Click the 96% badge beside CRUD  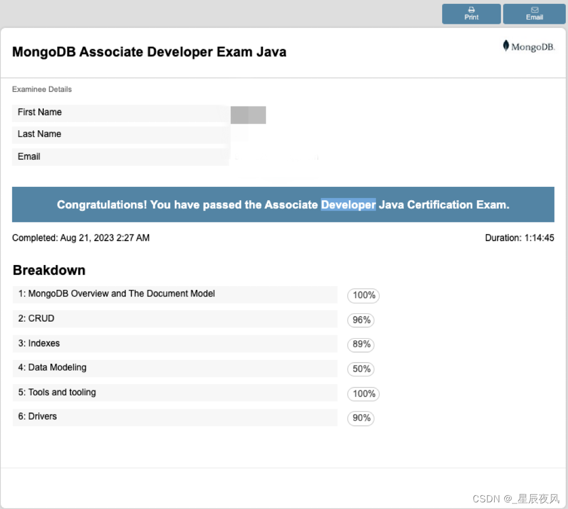[361, 320]
